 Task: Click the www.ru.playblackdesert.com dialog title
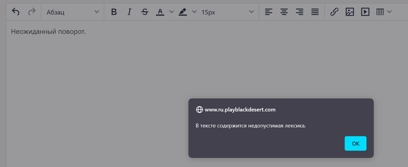(x=240, y=110)
